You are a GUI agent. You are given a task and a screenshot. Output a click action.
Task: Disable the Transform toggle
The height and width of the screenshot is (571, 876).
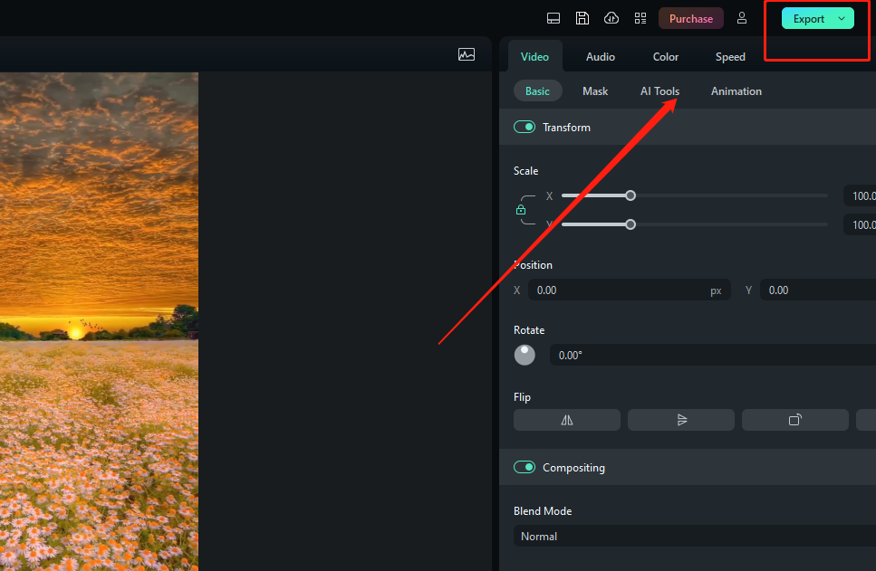point(525,127)
